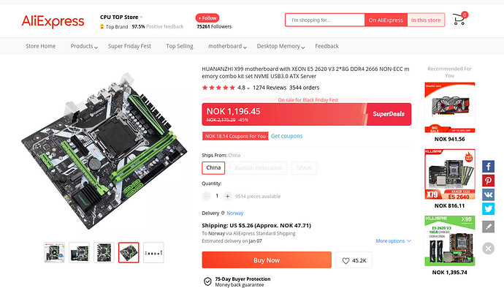Screen dimensions: 504x288
Task: Select China as ship-from location
Action: [213, 168]
